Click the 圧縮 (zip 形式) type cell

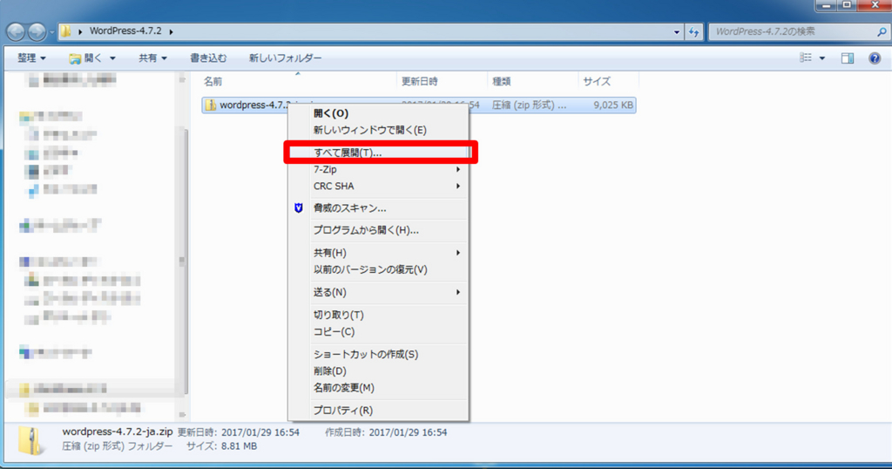pyautogui.click(x=529, y=105)
